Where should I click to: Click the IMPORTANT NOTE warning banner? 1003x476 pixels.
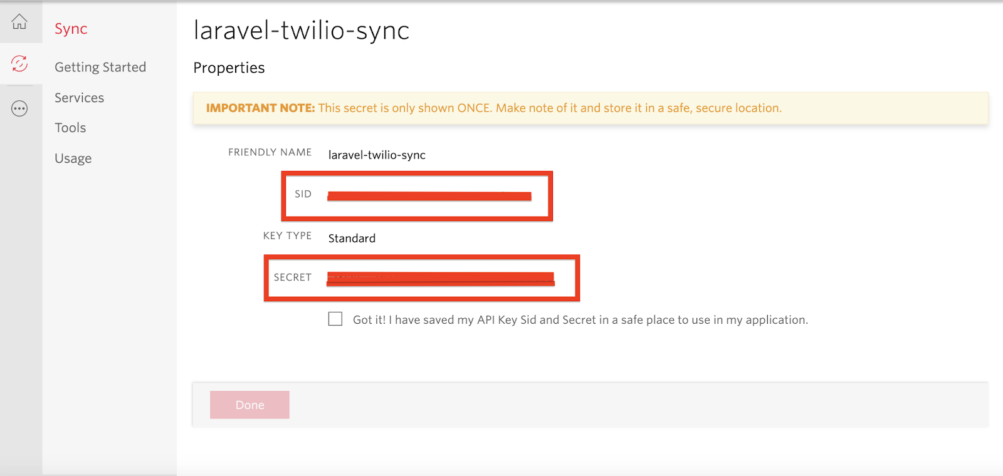point(591,108)
